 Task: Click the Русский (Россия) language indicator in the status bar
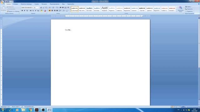[x=29, y=107]
